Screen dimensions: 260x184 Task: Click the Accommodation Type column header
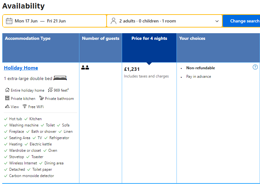point(28,38)
